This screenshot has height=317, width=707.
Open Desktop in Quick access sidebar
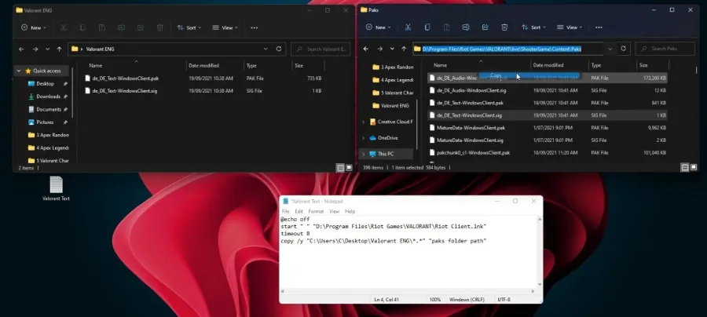click(45, 84)
